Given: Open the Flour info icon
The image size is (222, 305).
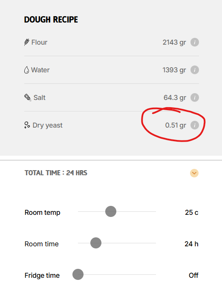Looking at the screenshot, I should click(195, 42).
